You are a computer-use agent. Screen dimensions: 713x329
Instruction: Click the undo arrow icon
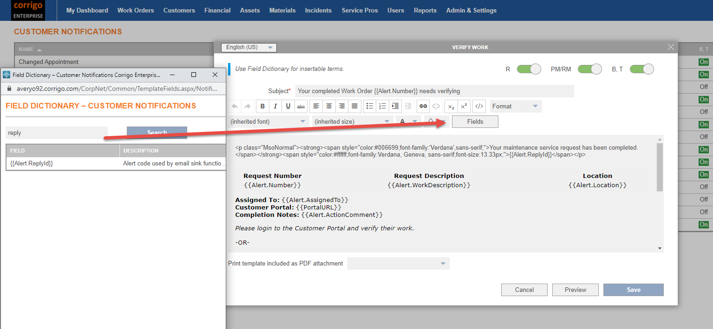click(235, 106)
